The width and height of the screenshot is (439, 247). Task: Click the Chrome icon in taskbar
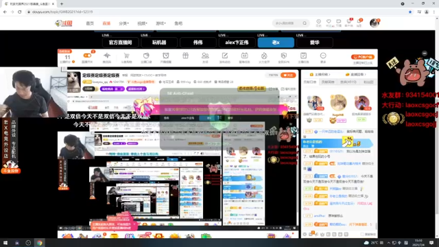pyautogui.click(x=39, y=243)
